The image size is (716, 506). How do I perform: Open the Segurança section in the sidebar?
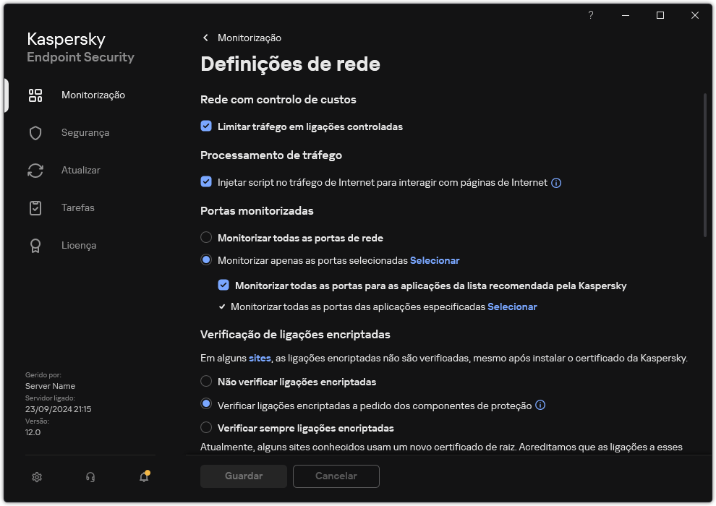tap(85, 132)
